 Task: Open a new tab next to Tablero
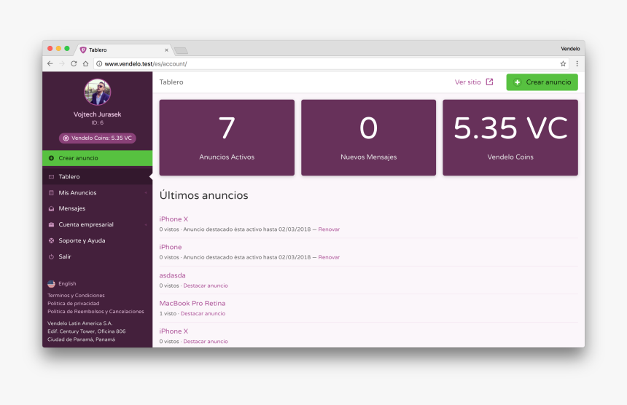[181, 50]
